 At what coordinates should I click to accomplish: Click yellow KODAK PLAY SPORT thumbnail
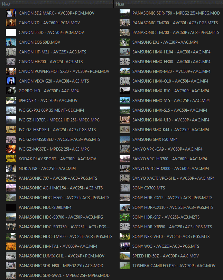point(11,159)
